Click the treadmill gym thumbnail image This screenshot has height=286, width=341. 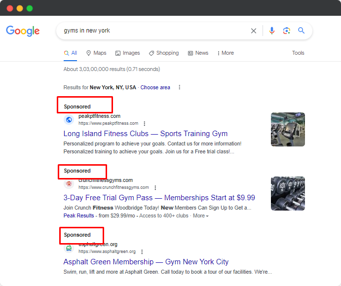[288, 130]
